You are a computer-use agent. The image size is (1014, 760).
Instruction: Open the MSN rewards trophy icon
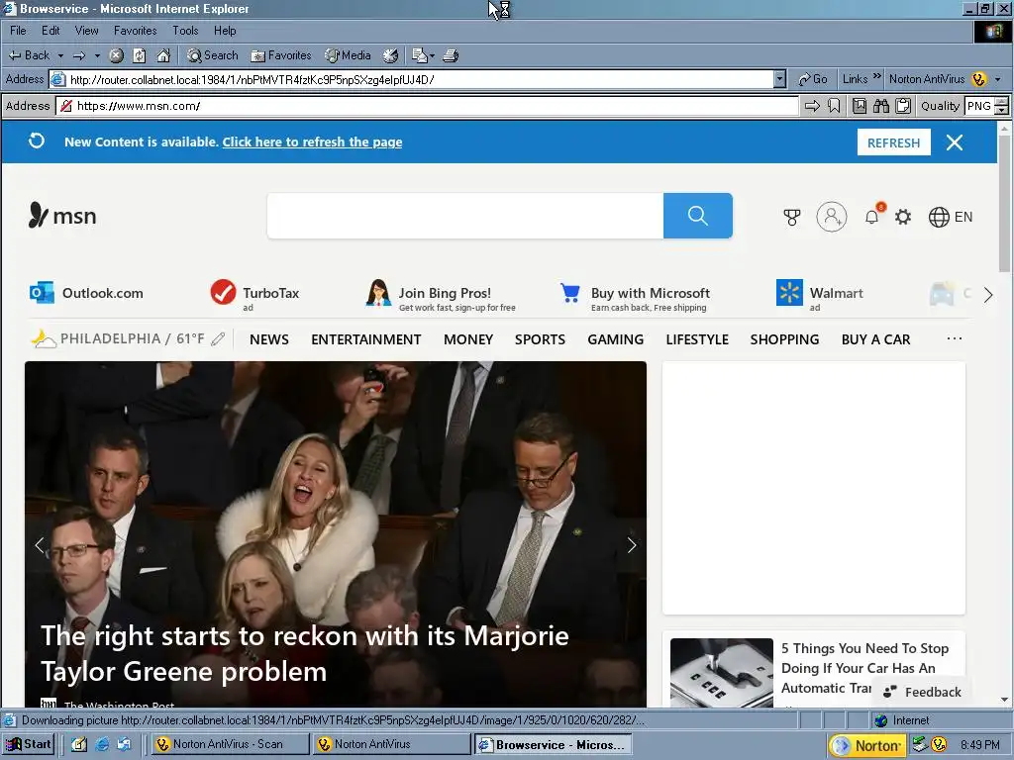point(791,217)
